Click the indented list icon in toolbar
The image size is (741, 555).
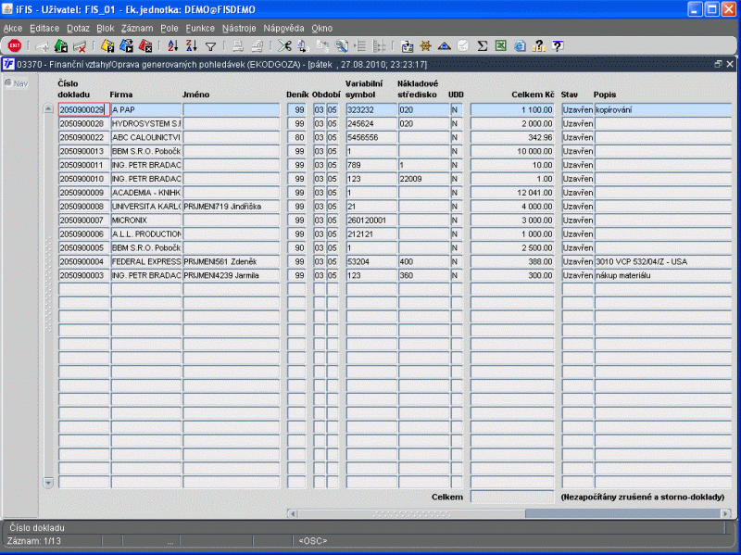point(360,45)
